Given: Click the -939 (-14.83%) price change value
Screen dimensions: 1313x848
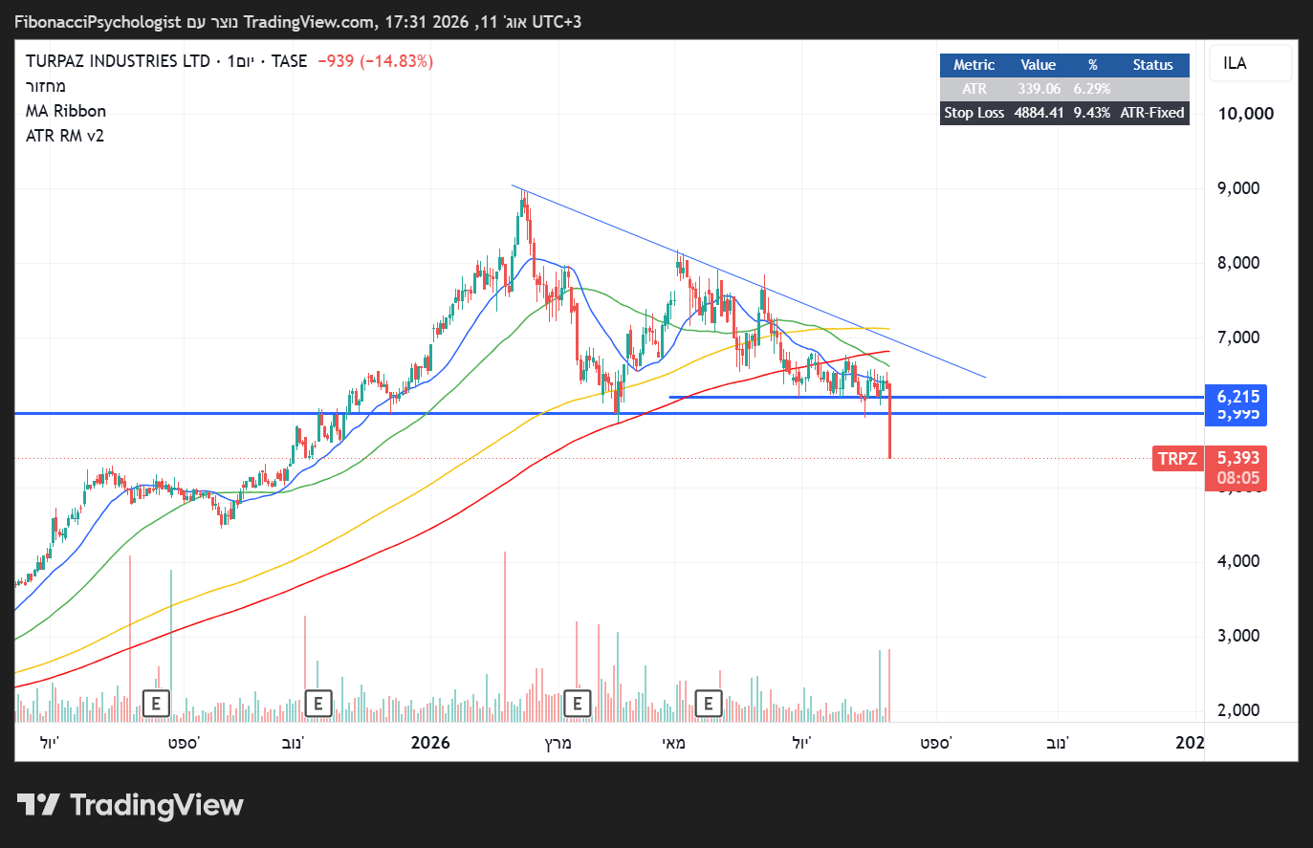Looking at the screenshot, I should click(x=376, y=61).
